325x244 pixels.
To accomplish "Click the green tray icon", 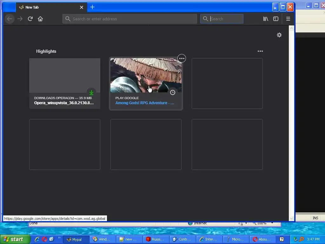I will [295, 239].
